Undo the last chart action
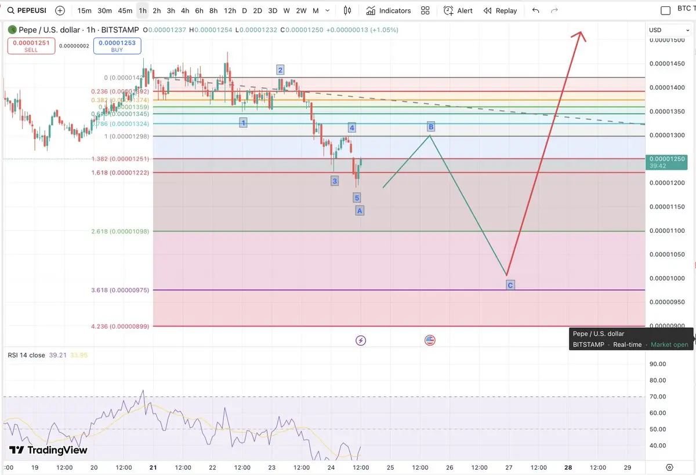The image size is (696, 475). 535,10
